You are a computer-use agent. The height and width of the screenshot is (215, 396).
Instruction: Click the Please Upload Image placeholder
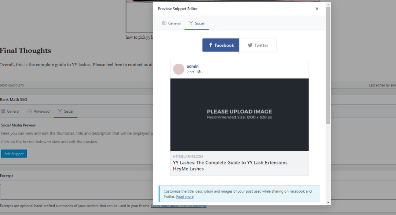239,114
